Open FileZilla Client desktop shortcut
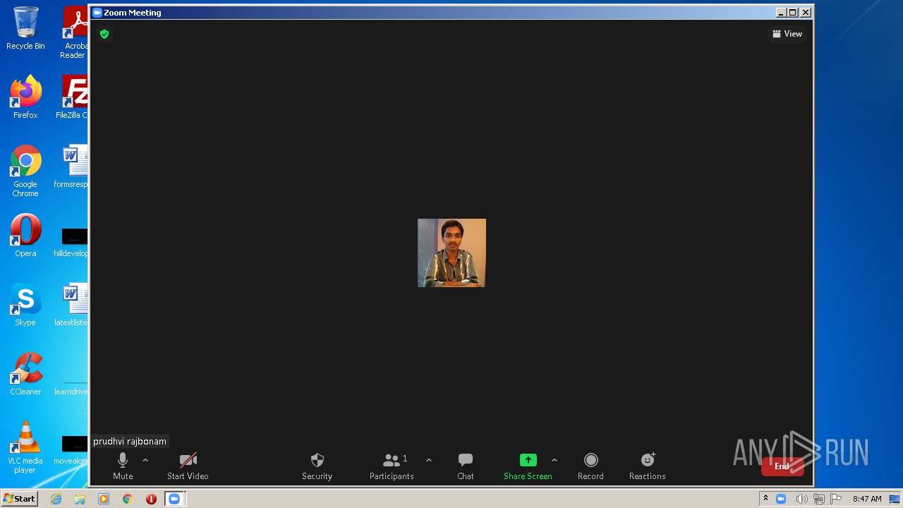The image size is (903, 508). pyautogui.click(x=73, y=97)
